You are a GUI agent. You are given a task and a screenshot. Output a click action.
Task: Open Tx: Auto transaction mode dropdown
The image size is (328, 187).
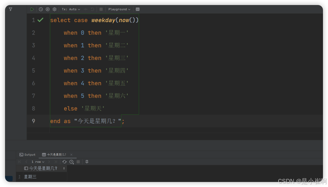point(71,9)
